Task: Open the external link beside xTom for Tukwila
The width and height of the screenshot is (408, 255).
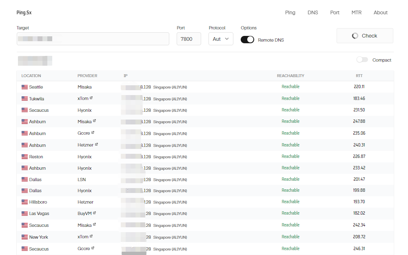Action: (91, 98)
